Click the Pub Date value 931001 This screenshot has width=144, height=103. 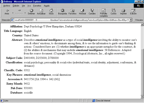(x=28, y=88)
